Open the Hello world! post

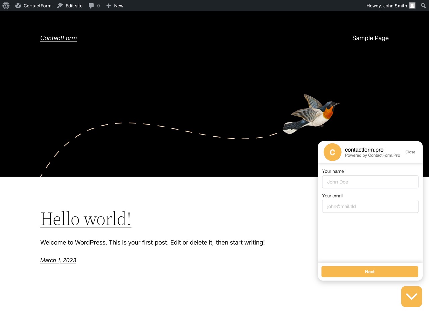click(x=85, y=219)
